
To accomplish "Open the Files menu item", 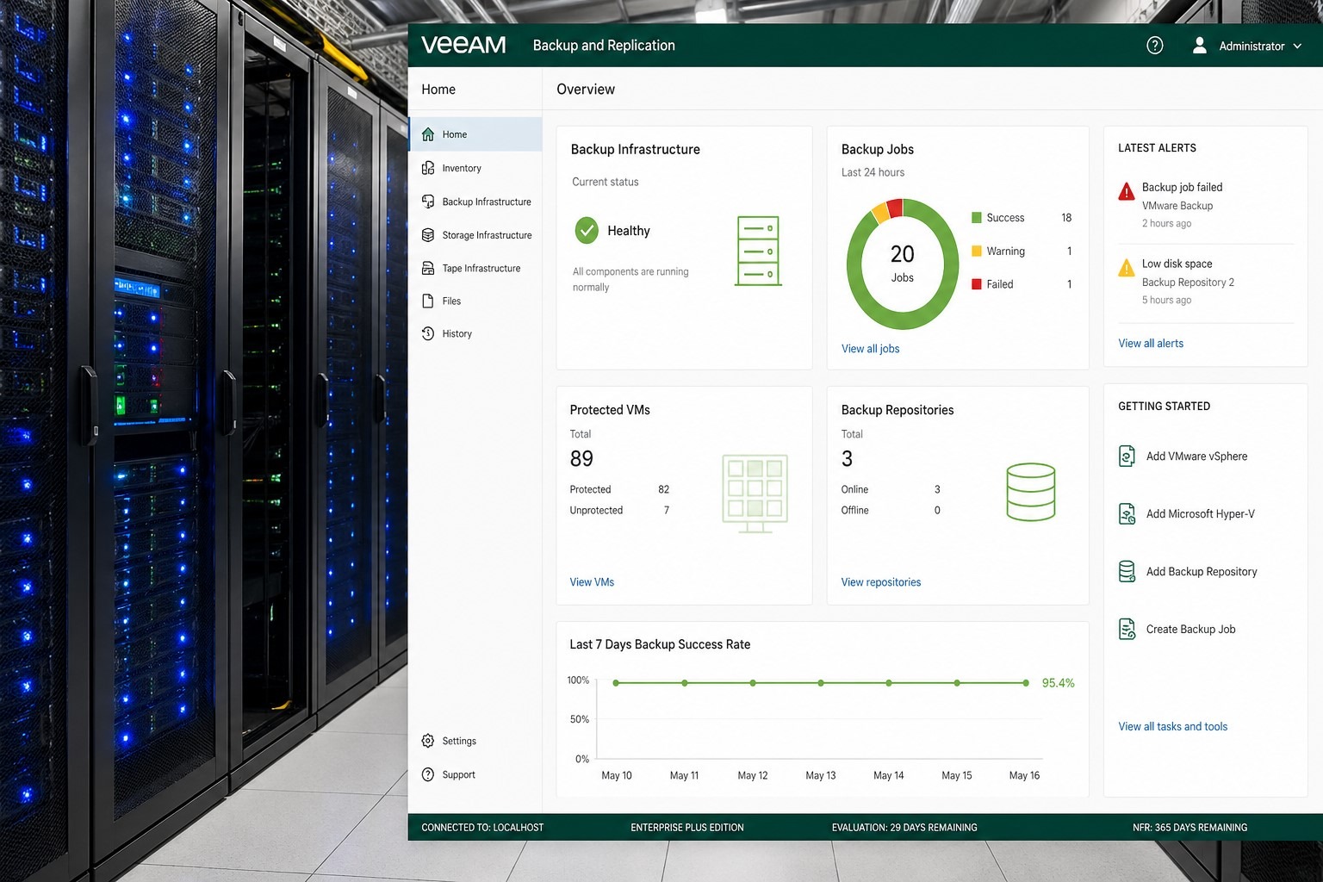I will click(x=451, y=301).
